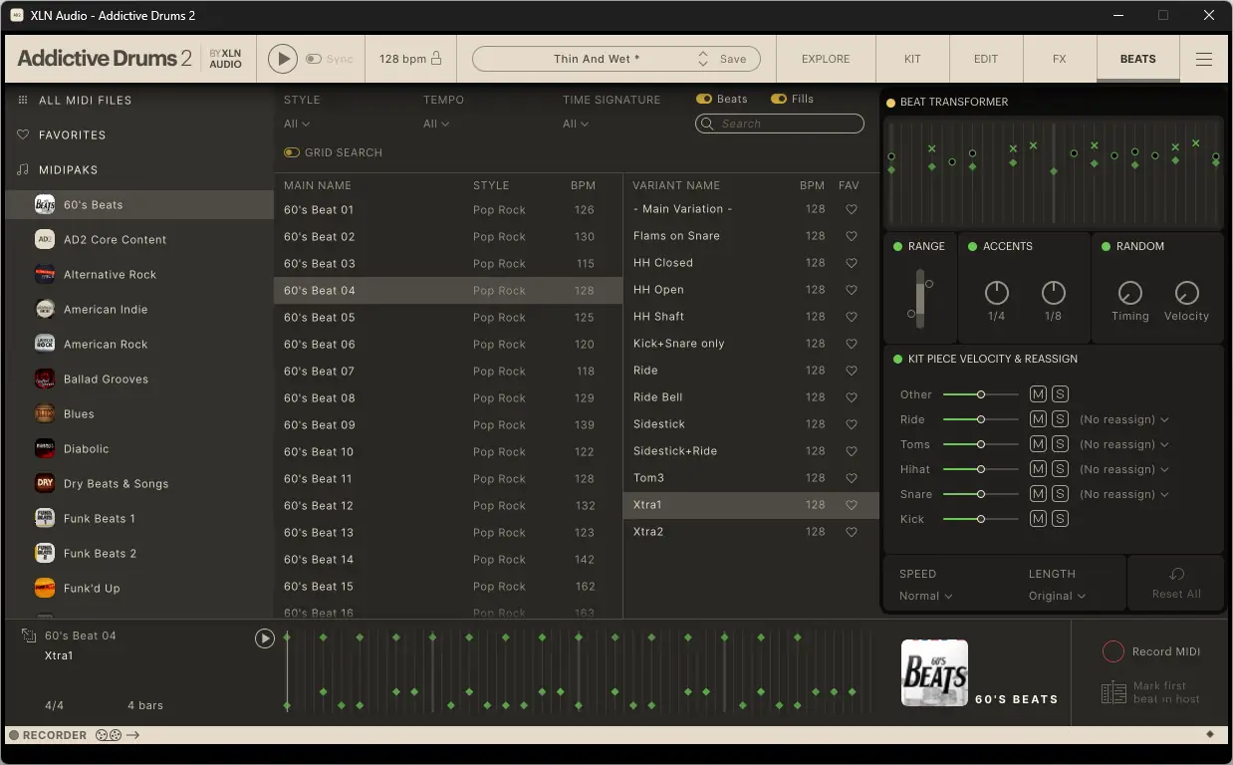
Task: Expand the STYLE filter dropdown
Action: click(297, 124)
